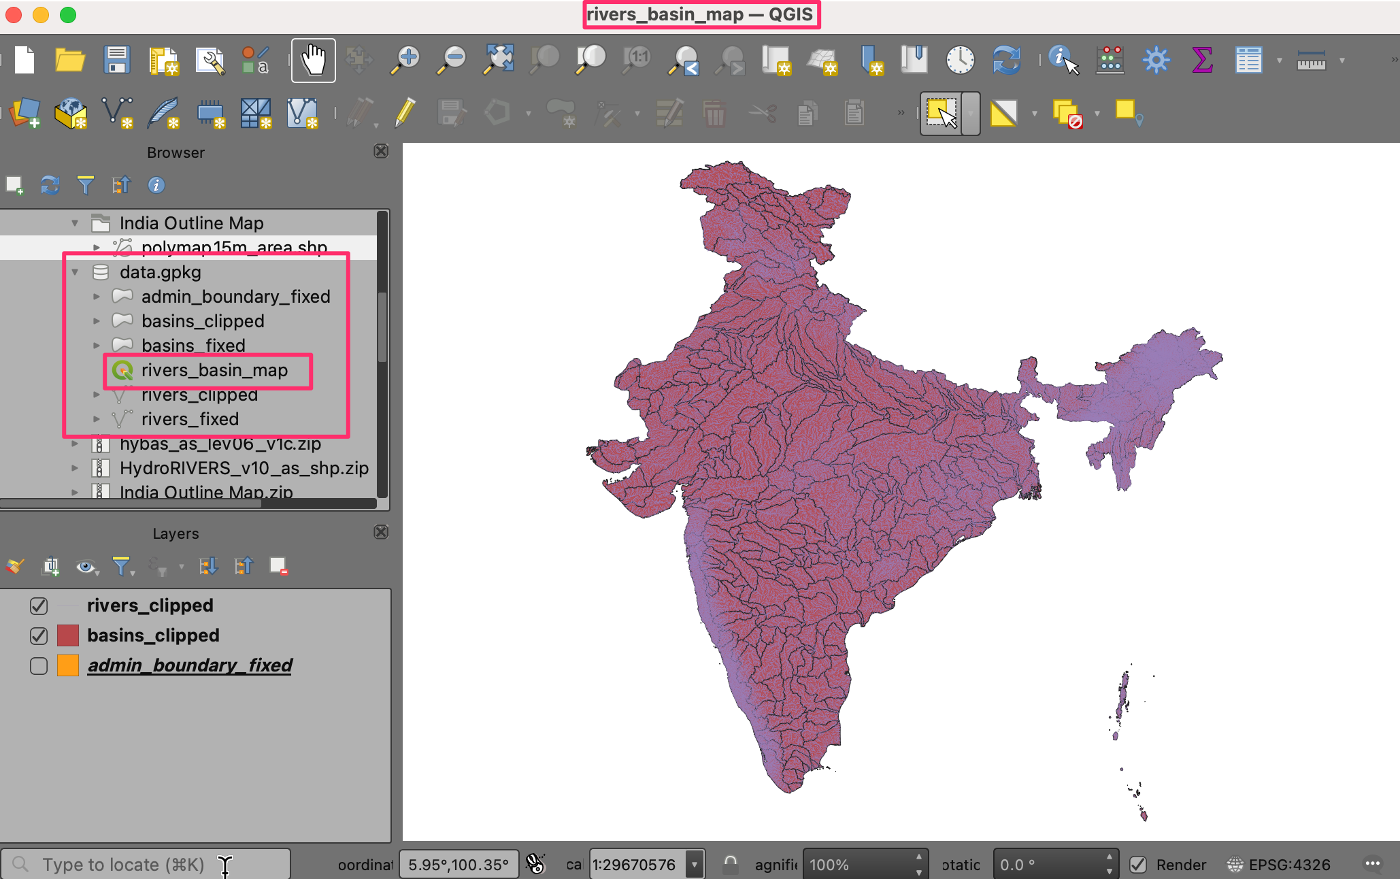Click the Save Project floppy icon

click(116, 61)
